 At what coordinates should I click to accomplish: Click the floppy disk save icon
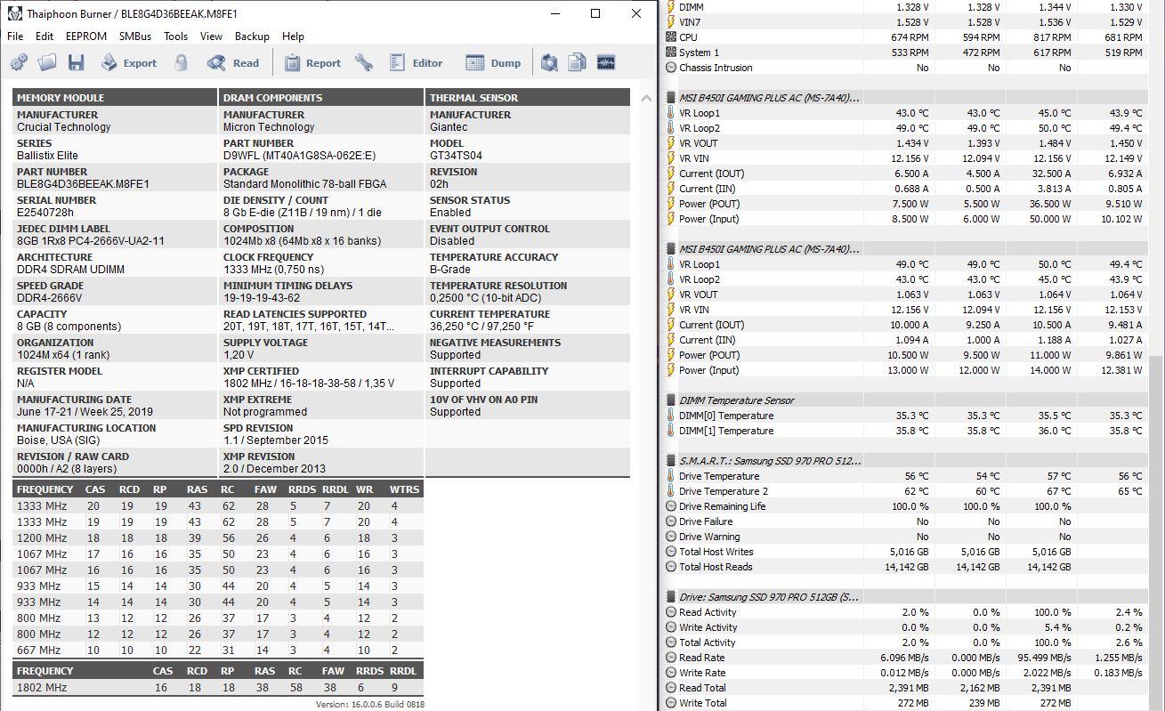(x=76, y=62)
